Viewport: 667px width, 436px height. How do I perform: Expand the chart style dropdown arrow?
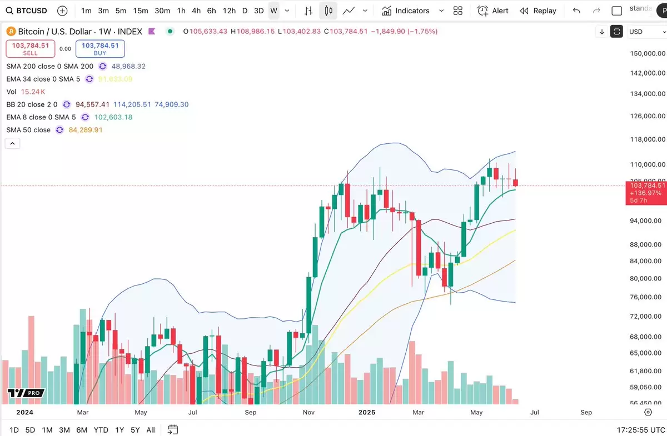click(365, 11)
